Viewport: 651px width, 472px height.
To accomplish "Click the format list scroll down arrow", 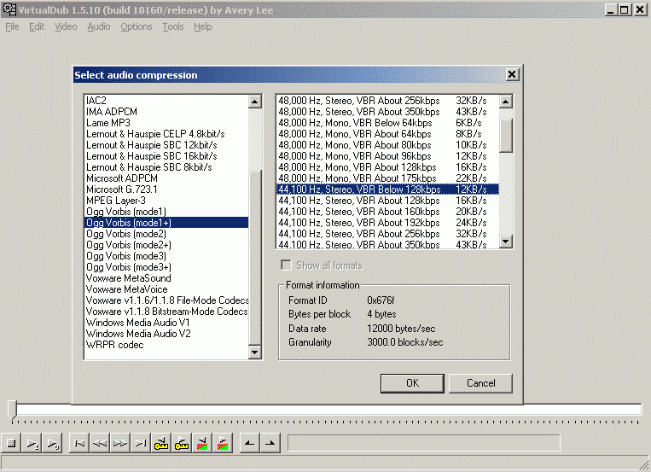I will (505, 242).
